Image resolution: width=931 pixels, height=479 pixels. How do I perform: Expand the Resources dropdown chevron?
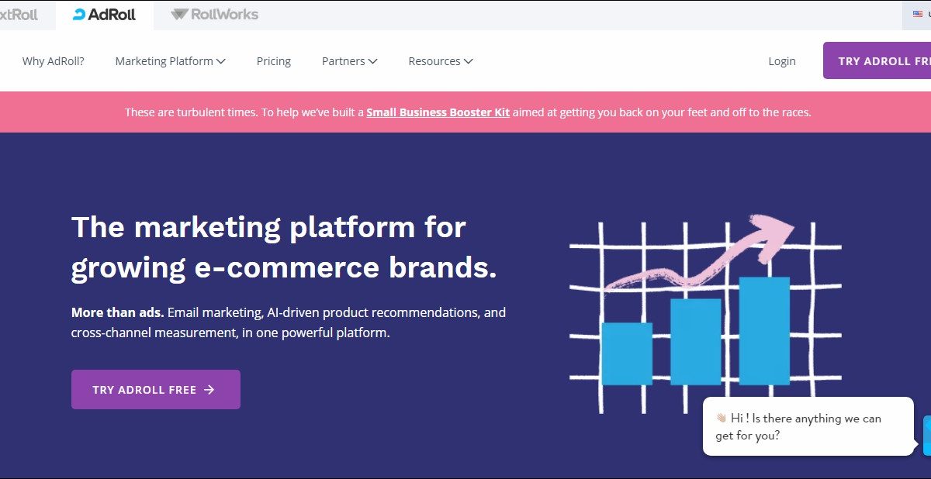click(x=469, y=61)
